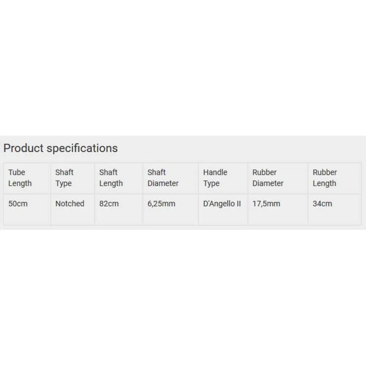The width and height of the screenshot is (366, 366).
Task: Click the gray strip beneath the specifications table
Action: pyautogui.click(x=183, y=227)
